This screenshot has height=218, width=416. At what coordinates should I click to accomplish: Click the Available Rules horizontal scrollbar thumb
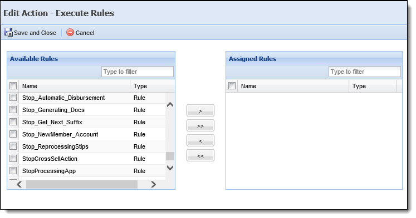(82, 185)
